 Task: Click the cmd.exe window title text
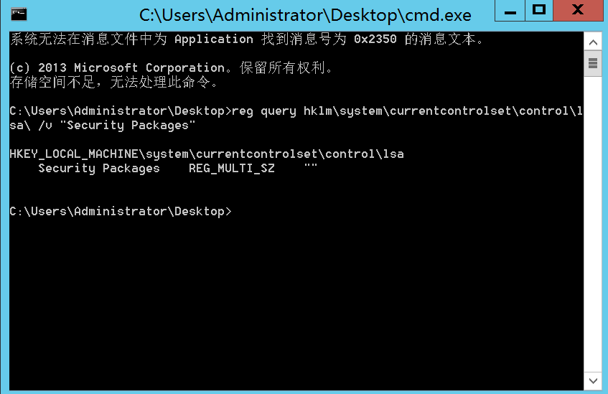coord(305,14)
